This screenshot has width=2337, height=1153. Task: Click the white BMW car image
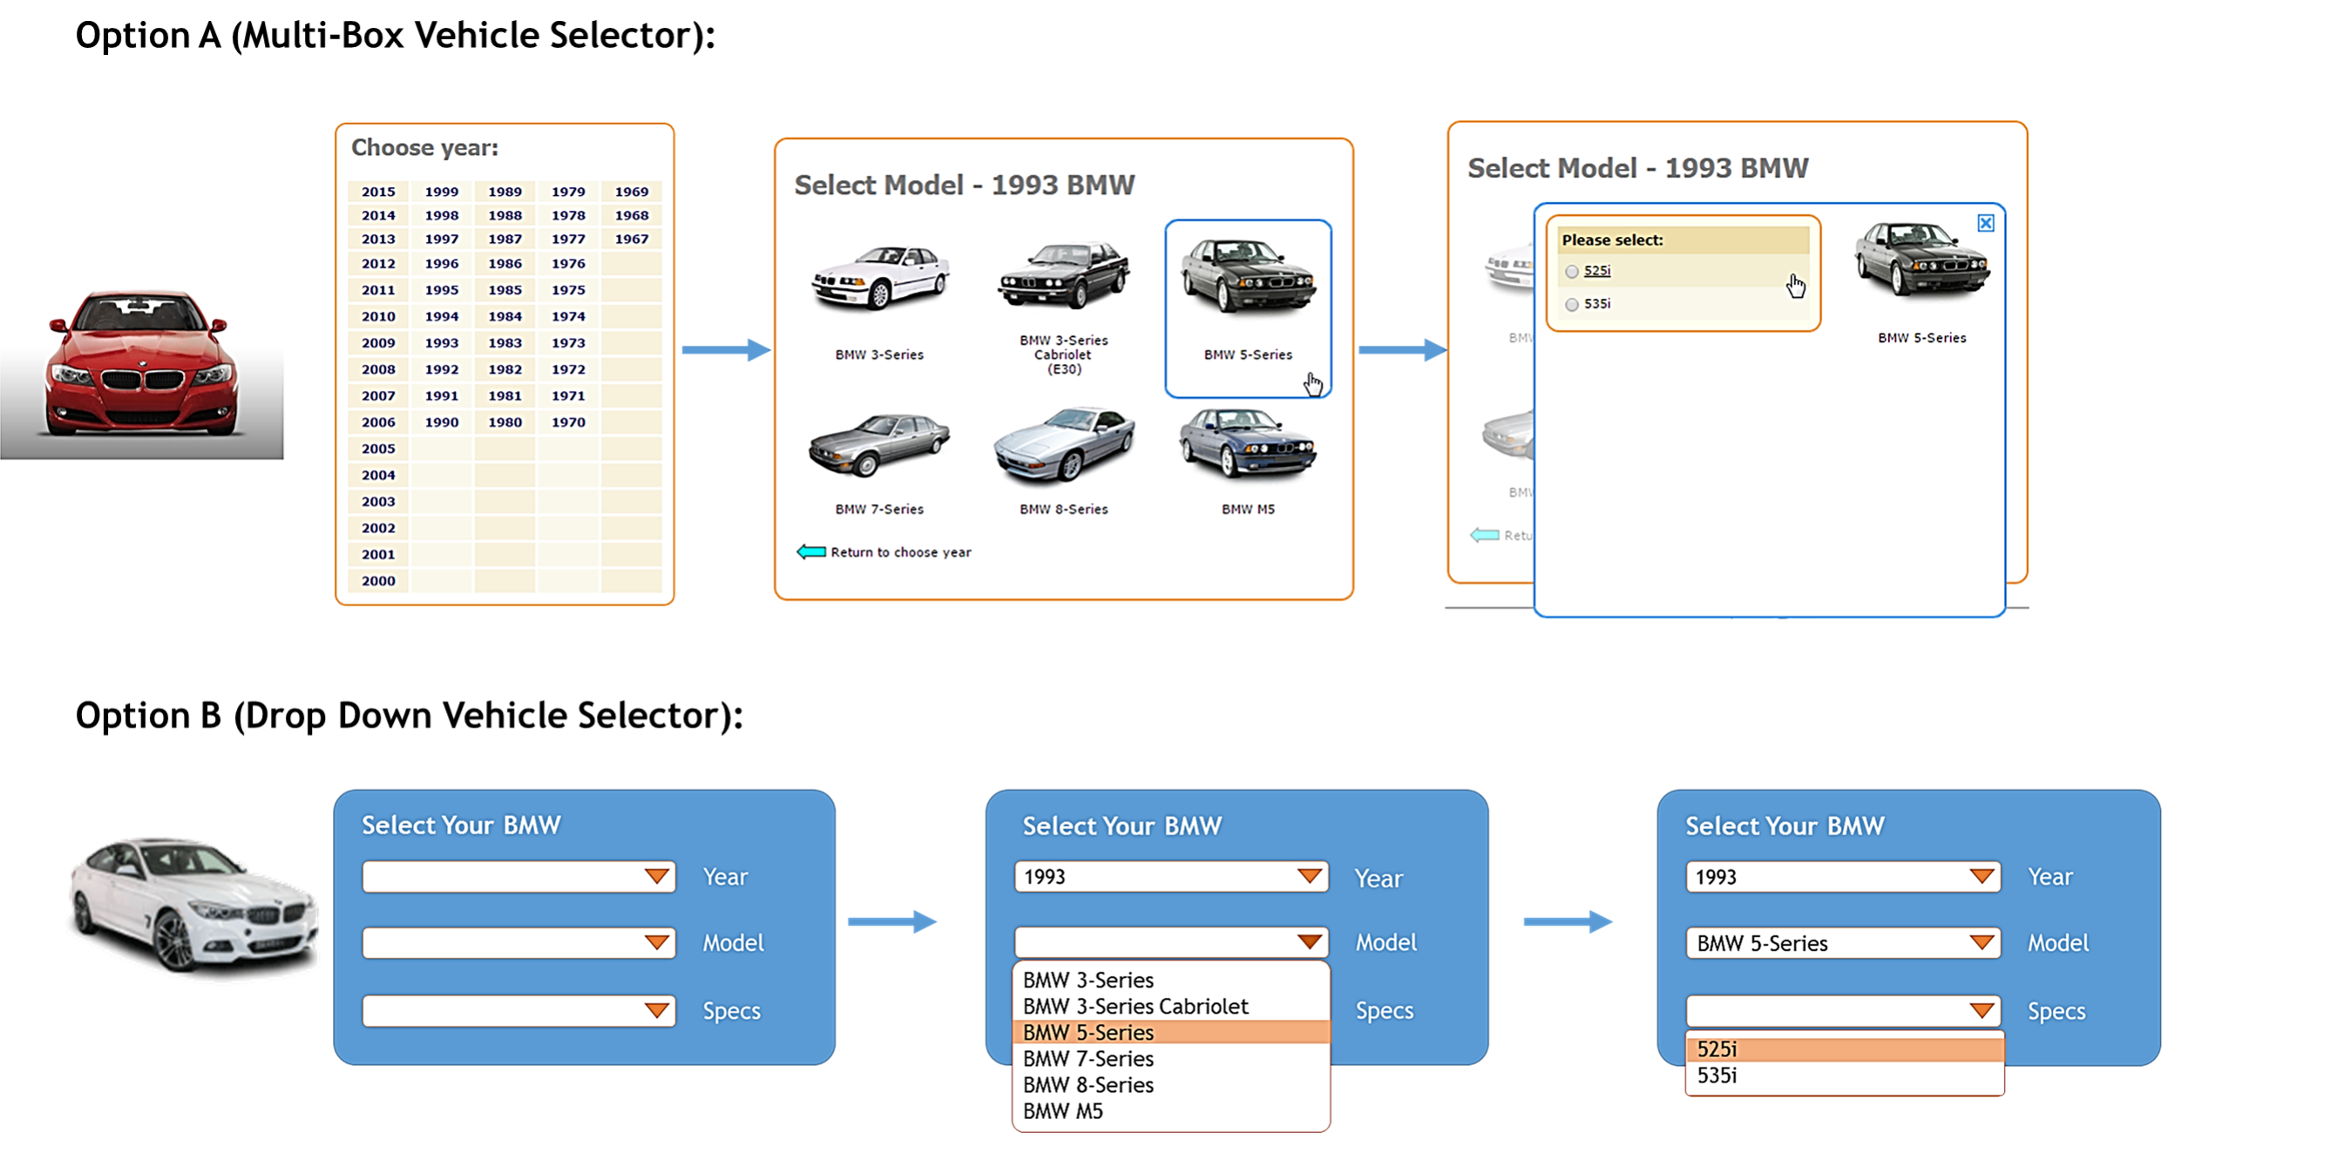pyautogui.click(x=193, y=907)
